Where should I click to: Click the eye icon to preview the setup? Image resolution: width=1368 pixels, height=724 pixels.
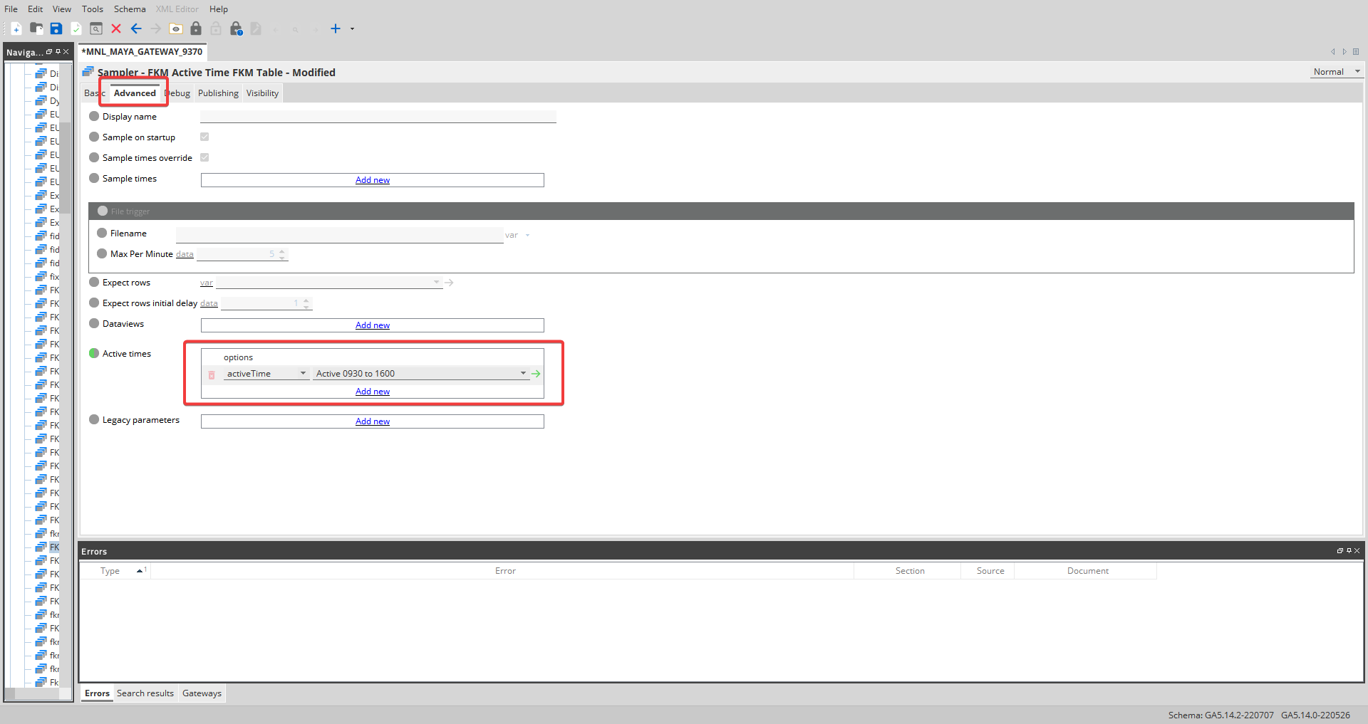click(176, 28)
